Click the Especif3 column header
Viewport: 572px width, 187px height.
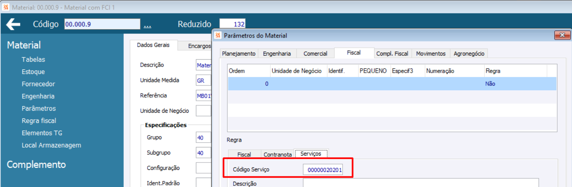pyautogui.click(x=407, y=71)
